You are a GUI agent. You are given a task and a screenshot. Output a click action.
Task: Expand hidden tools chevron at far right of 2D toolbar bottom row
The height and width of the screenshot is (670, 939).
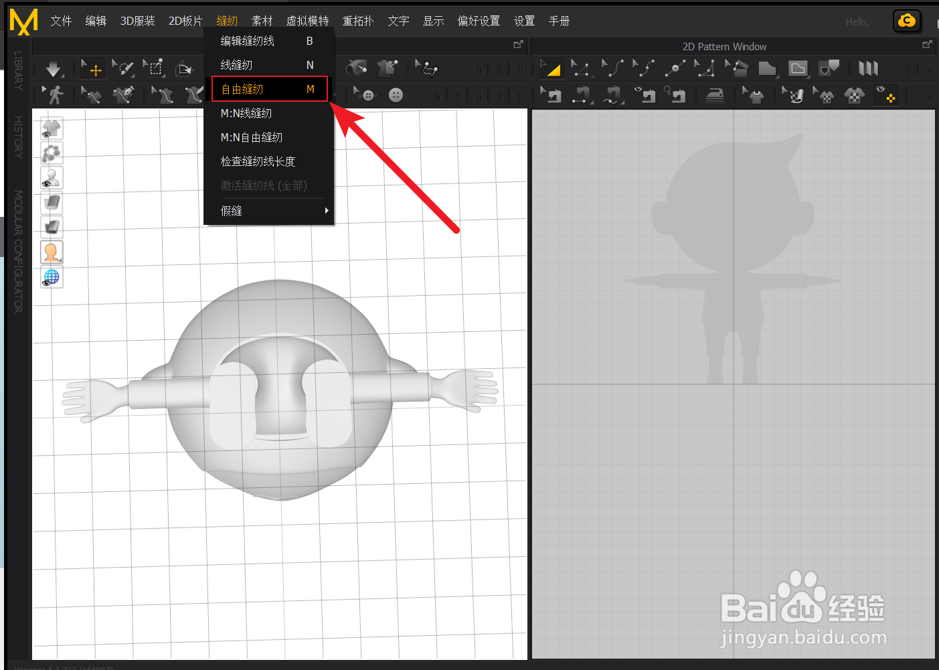[929, 97]
